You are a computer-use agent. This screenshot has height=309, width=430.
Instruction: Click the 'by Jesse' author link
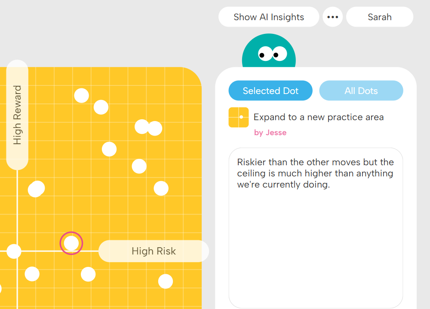pyautogui.click(x=270, y=133)
